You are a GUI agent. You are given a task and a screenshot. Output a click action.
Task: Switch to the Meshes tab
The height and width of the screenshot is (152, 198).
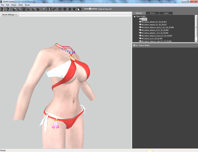click(139, 13)
